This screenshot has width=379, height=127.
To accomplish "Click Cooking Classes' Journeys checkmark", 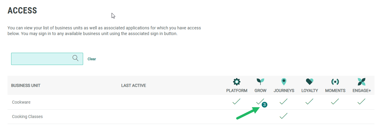I will point(284,116).
